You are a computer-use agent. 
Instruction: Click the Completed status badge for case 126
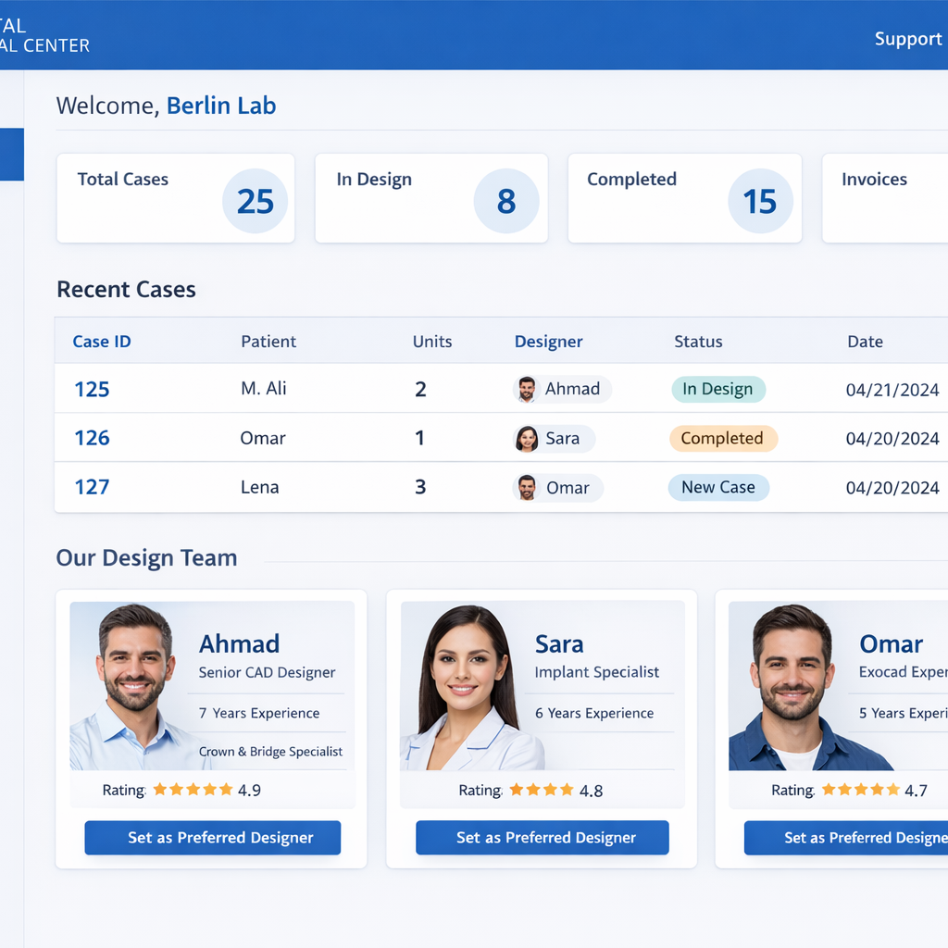(x=722, y=439)
